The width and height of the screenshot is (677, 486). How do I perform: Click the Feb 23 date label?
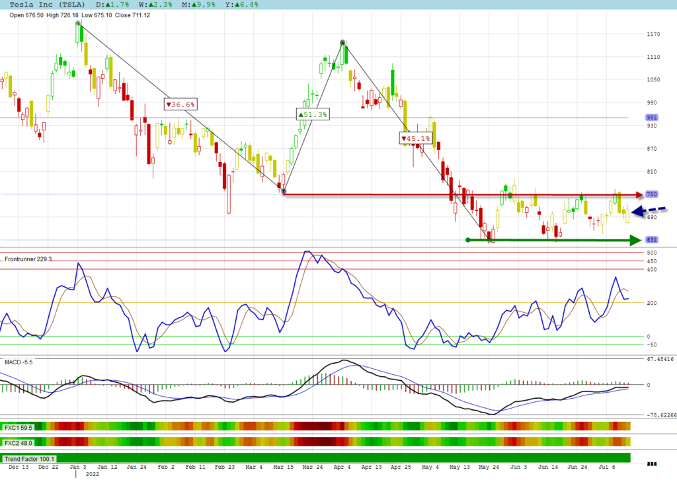point(225,467)
